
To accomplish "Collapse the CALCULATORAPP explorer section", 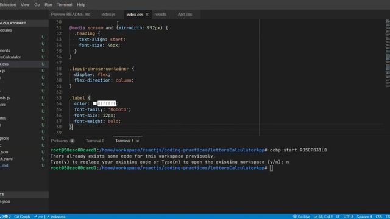I will tap(13, 23).
